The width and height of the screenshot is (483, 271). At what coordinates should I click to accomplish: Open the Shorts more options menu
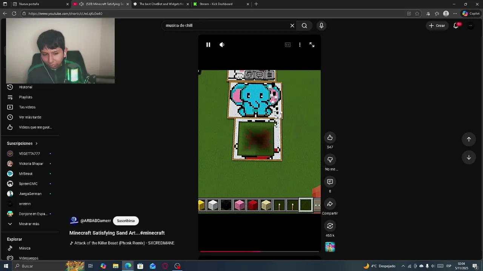tap(300, 45)
